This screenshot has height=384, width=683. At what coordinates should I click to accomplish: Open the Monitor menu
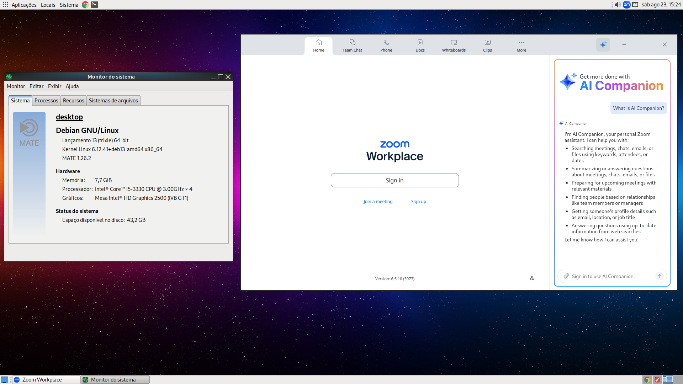point(16,86)
